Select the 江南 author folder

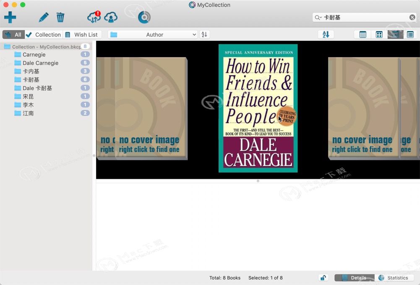point(46,113)
